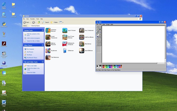
Task: Click DualForce Idle.exe game icon
Action: click(x=82, y=37)
